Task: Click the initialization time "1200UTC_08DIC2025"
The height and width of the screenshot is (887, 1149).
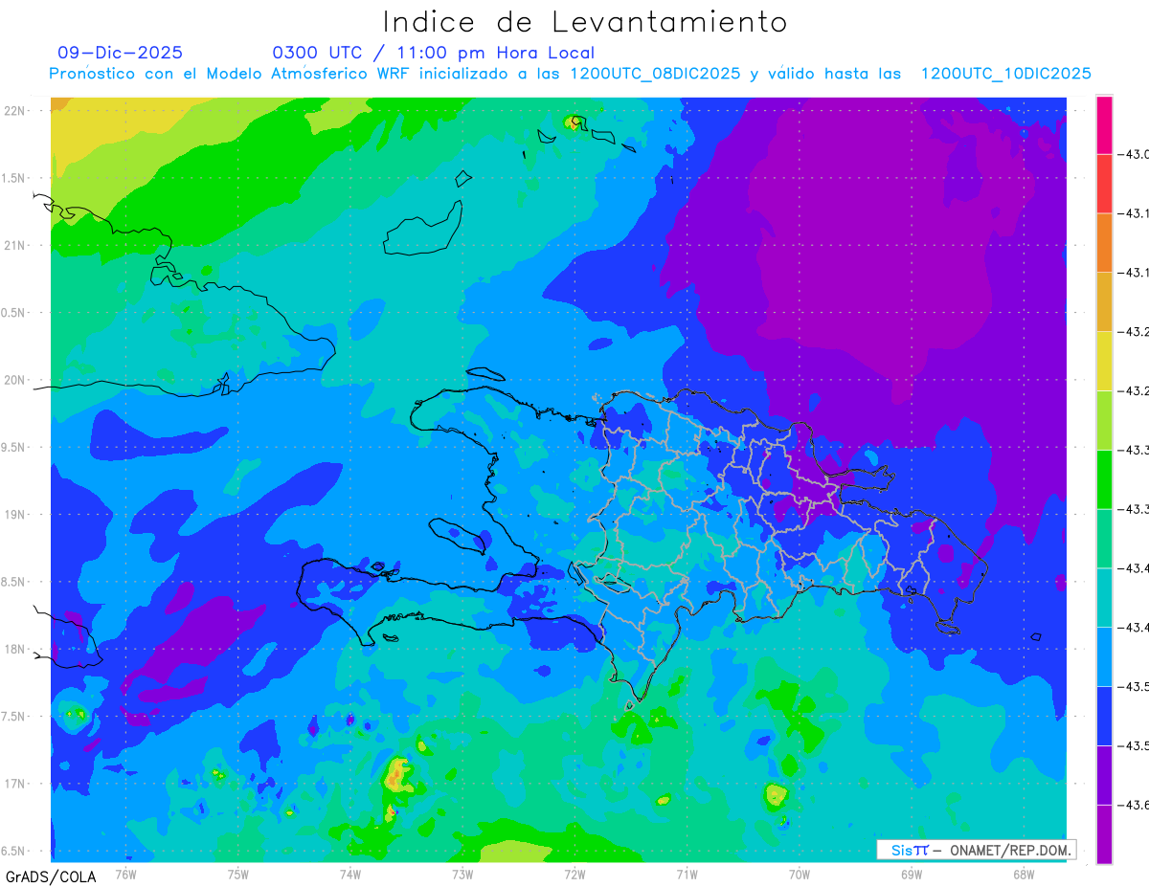Action: pos(655,74)
